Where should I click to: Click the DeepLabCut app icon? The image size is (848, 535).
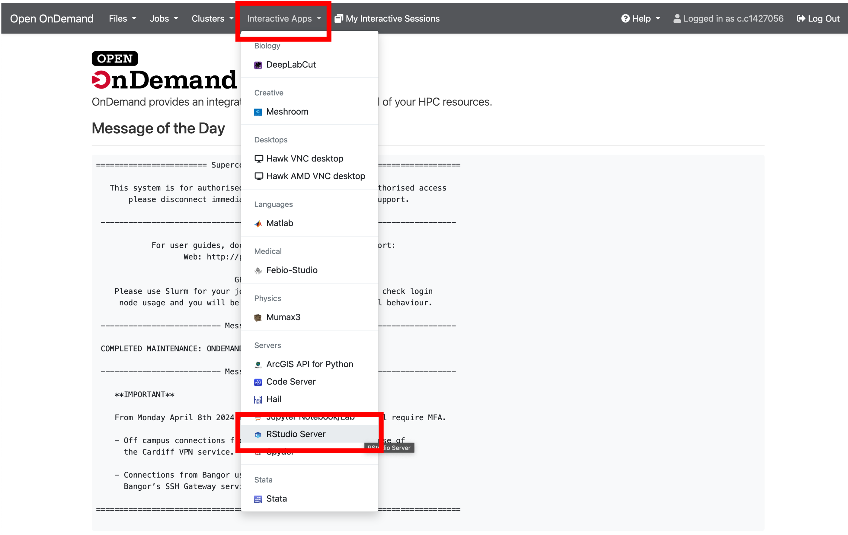pos(258,65)
